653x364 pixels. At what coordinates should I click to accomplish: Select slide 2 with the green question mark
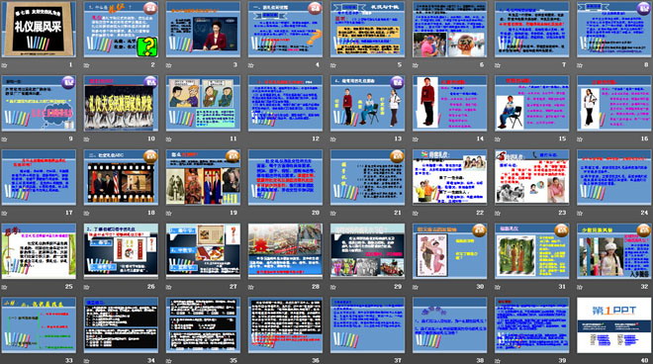121,29
